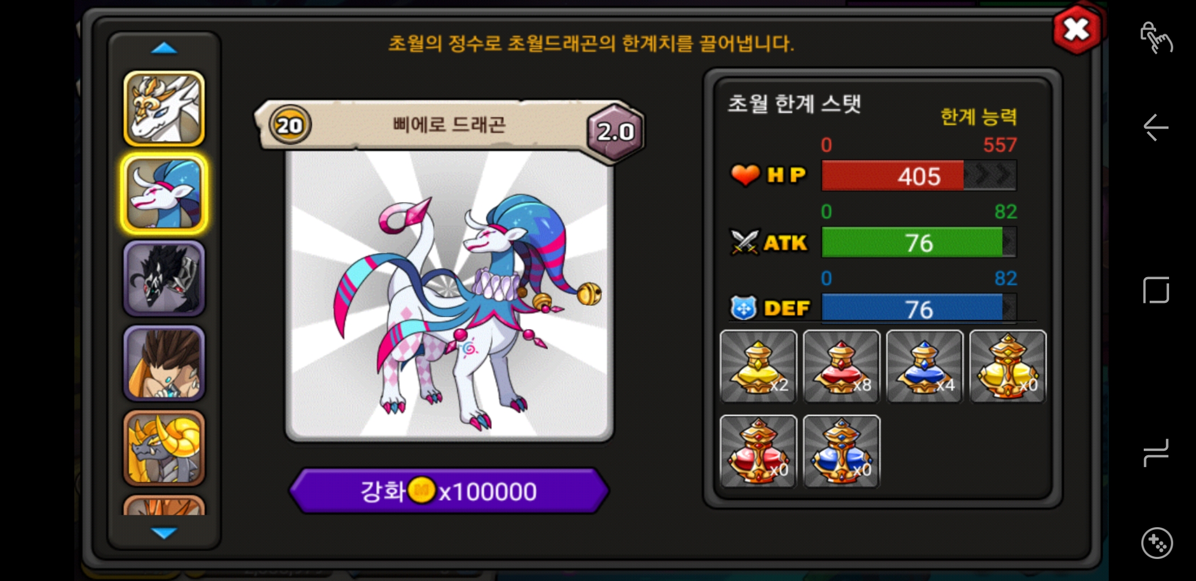This screenshot has width=1196, height=581.
Task: Choose the black dark dragon portrait
Action: pyautogui.click(x=164, y=279)
